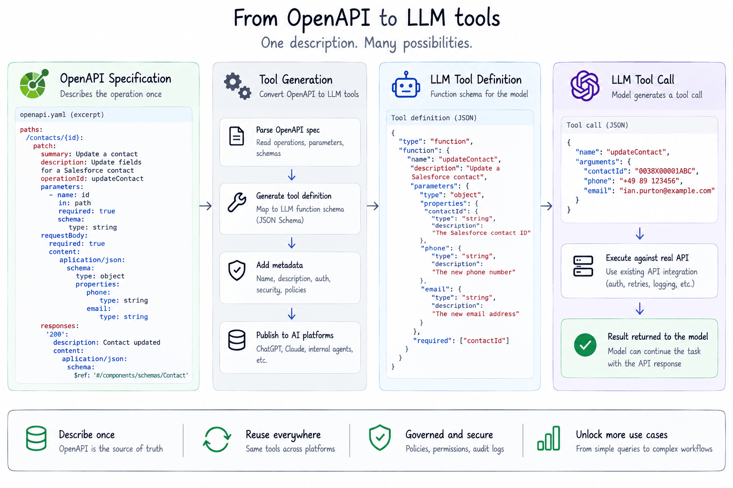This screenshot has height=488, width=733.
Task: Click the 'OpenAPI Specification' panel heading
Action: click(x=115, y=79)
